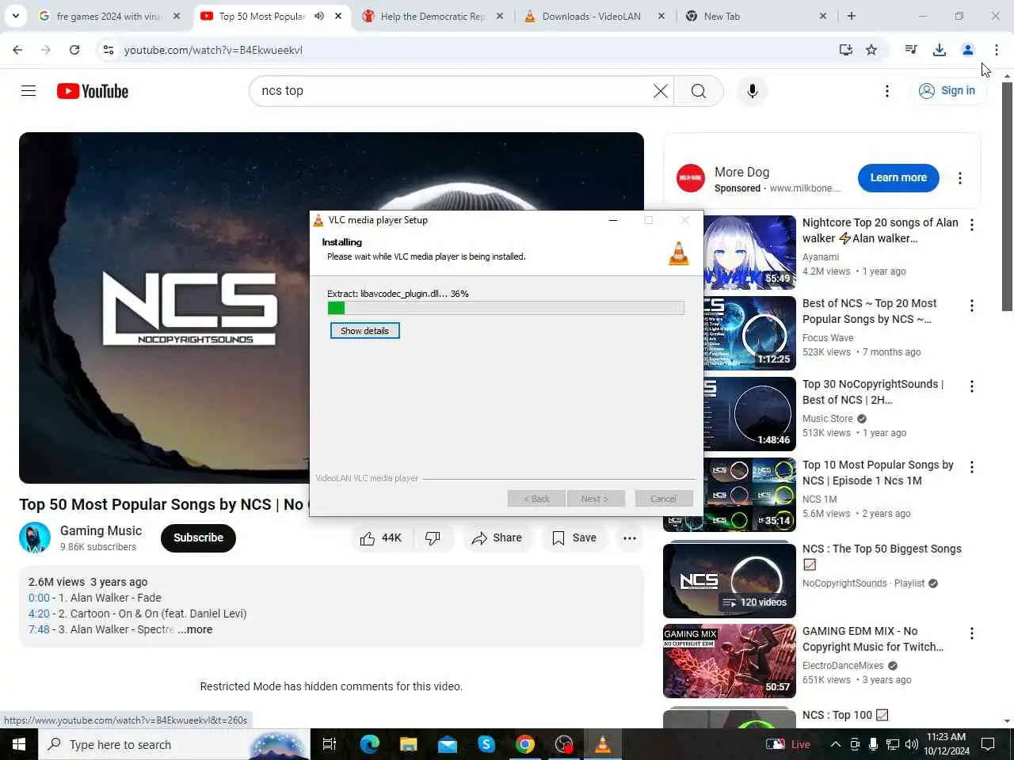Open Gaming Music channel avatar
This screenshot has height=760, width=1014.
click(x=35, y=538)
